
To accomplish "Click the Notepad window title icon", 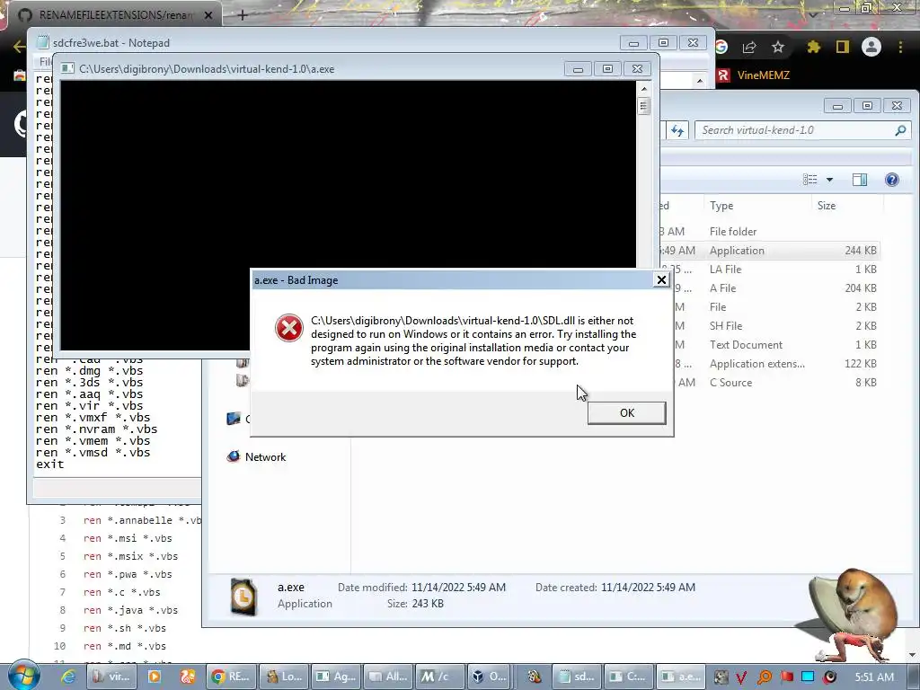I will click(x=41, y=43).
